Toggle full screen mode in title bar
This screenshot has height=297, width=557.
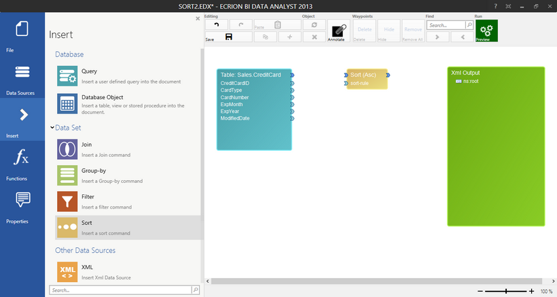(508, 6)
